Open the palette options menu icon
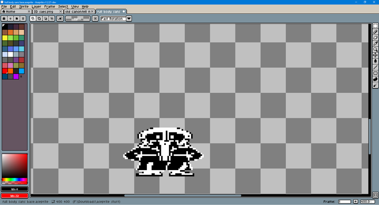 point(23,18)
